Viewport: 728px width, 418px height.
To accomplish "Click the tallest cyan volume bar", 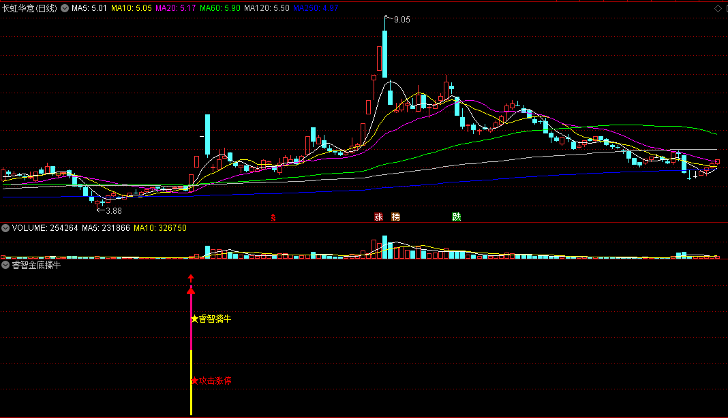I will [385, 247].
